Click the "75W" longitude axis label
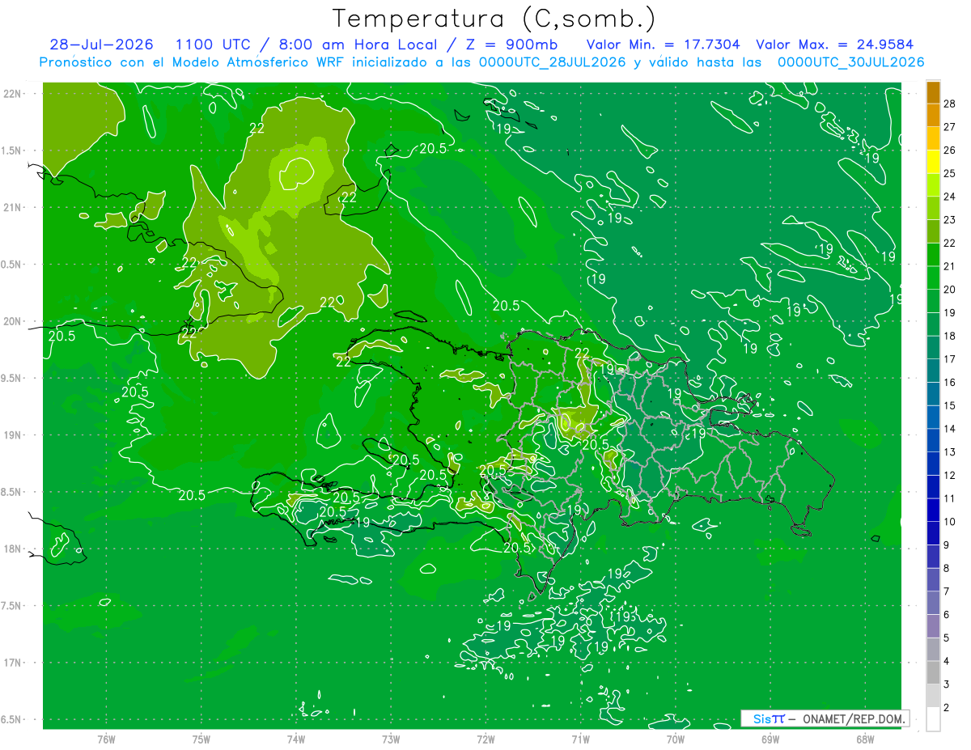 point(201,739)
